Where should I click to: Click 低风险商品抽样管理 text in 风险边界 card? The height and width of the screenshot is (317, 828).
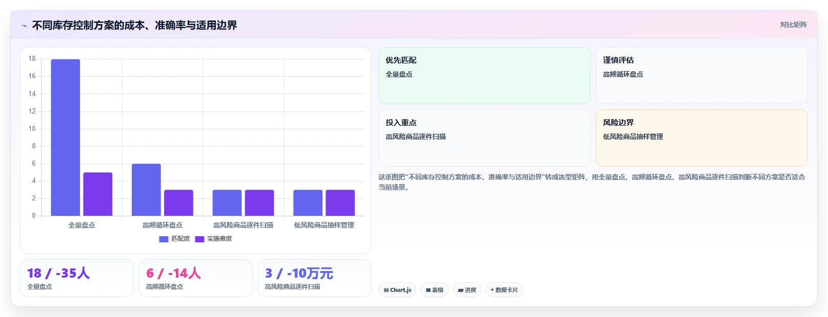point(633,137)
